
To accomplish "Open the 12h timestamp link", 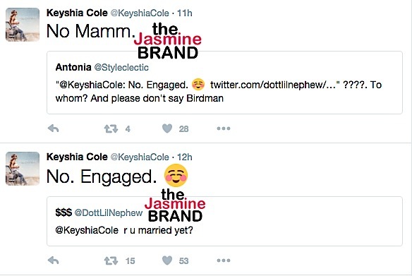I will 185,157.
